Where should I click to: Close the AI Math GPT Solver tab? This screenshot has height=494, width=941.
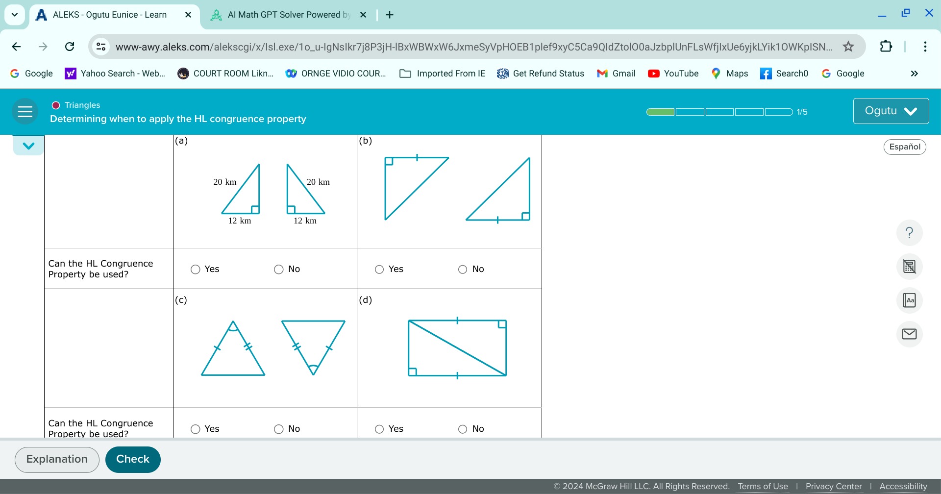point(363,15)
